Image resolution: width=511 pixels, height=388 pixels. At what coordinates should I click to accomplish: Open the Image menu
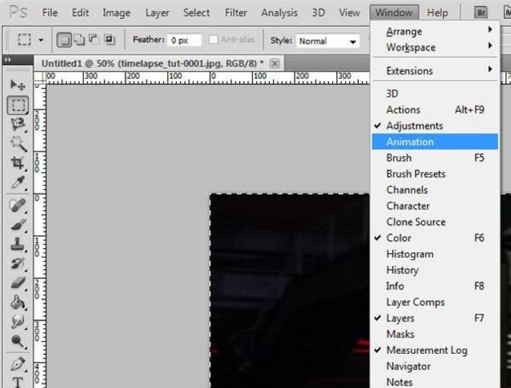[116, 13]
